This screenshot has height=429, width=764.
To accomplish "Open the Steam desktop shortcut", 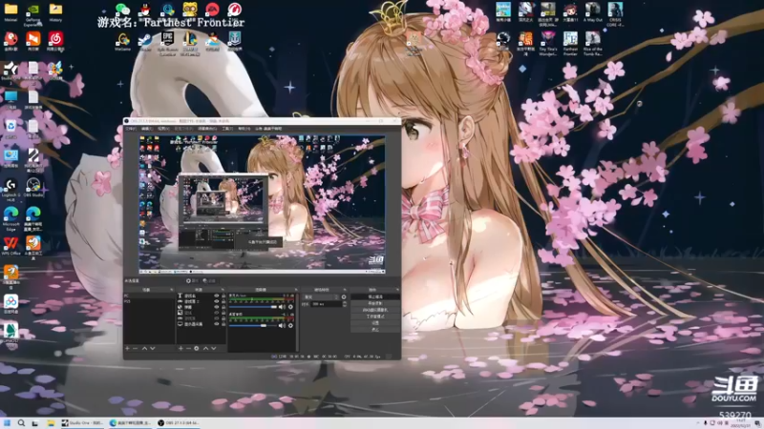I will click(x=145, y=41).
